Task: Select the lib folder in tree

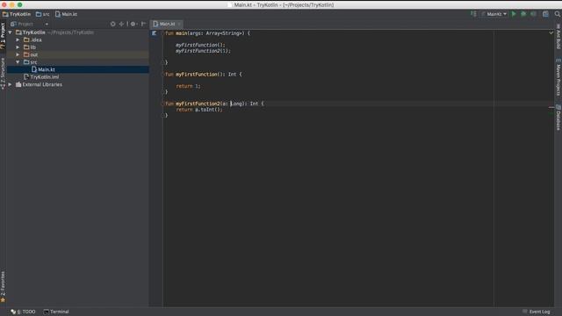Action: tap(30, 47)
